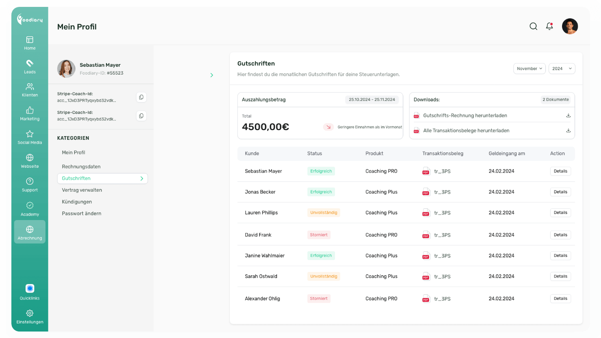Select Vertrag verwalten category
The height and width of the screenshot is (338, 601).
[82, 190]
